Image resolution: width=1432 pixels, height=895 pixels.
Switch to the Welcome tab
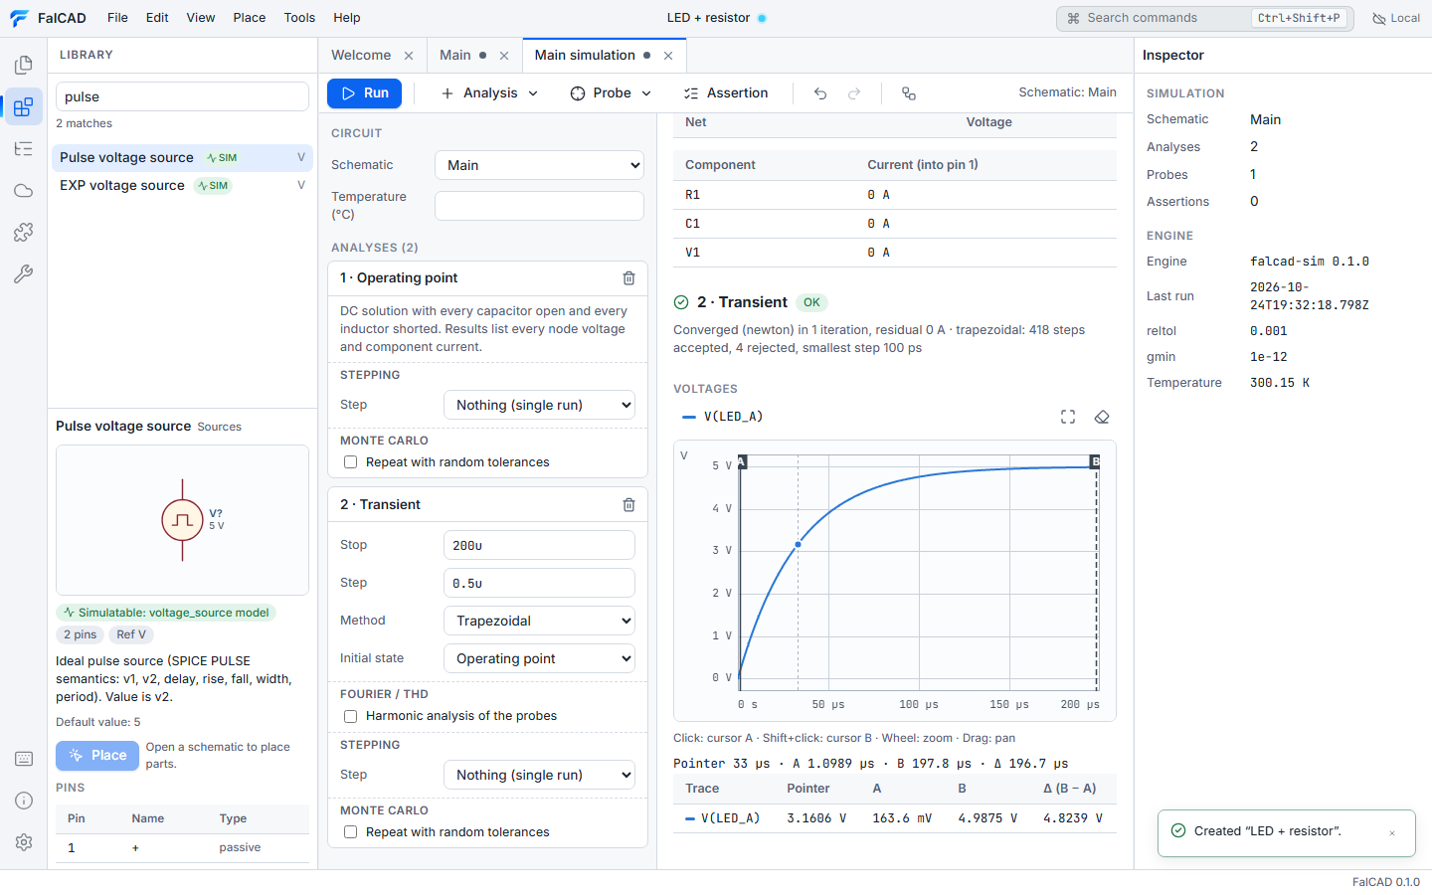361,56
